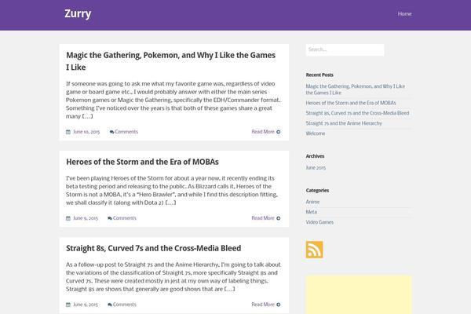471x314 pixels.
Task: Select the Video Games category
Action: 319,222
